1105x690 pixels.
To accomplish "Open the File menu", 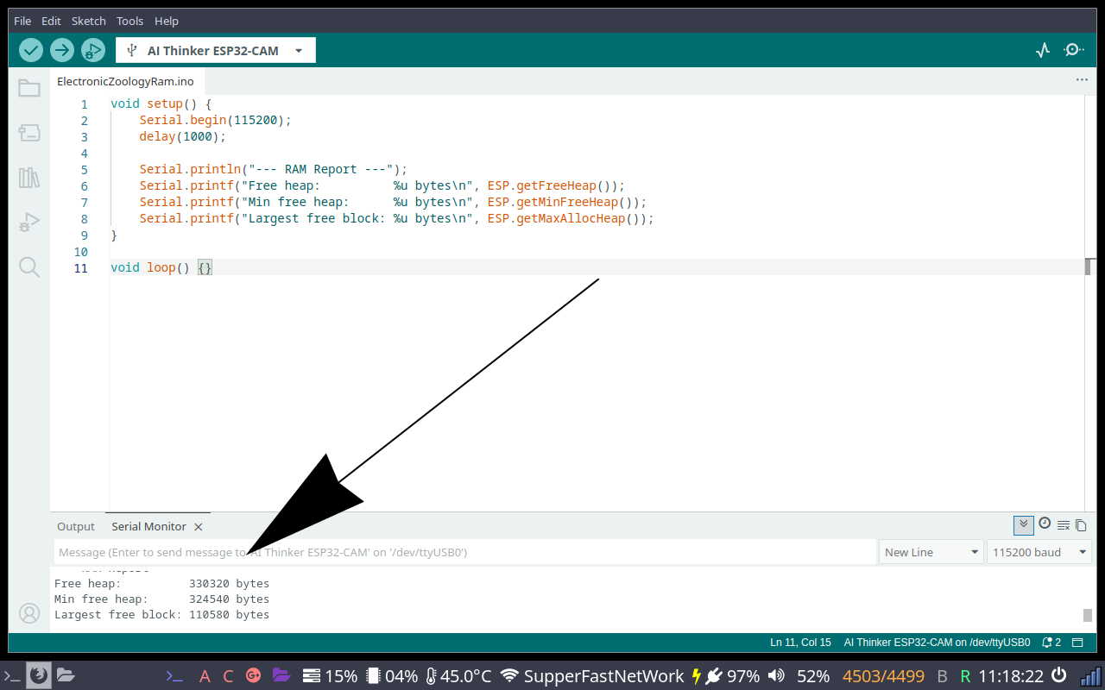I will click(x=22, y=21).
